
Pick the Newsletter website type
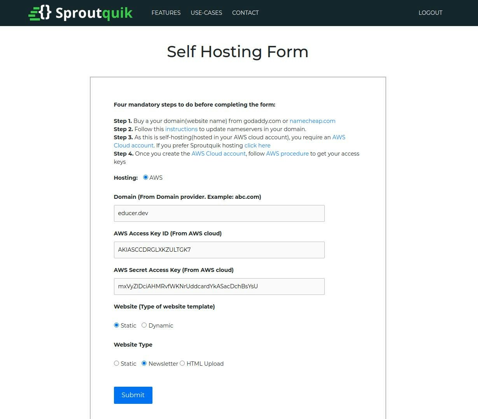(x=144, y=363)
